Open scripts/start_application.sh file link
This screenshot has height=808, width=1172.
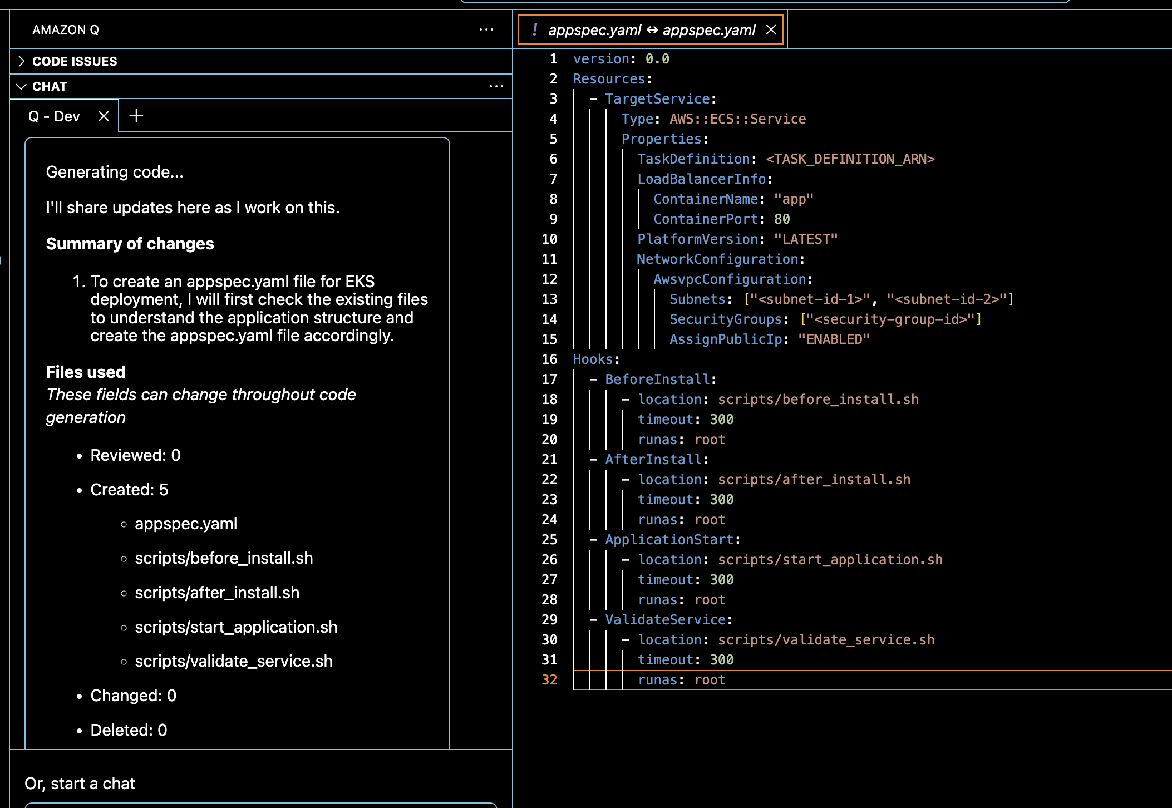tap(236, 627)
